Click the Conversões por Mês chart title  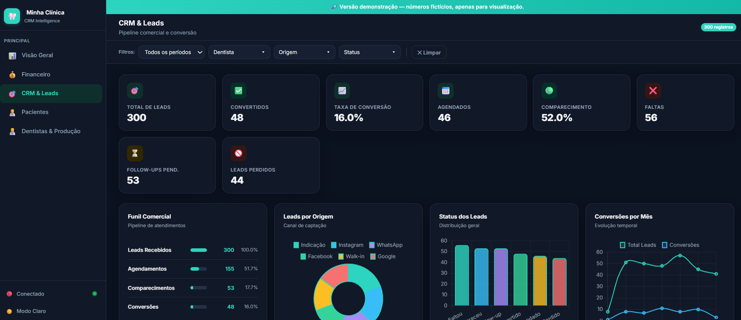pos(623,217)
